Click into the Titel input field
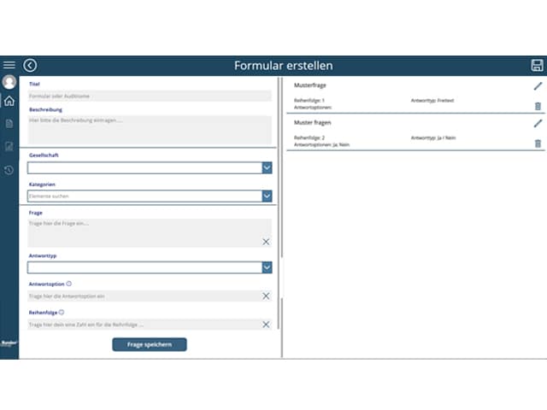Viewport: 547px width, 410px height. [x=149, y=97]
